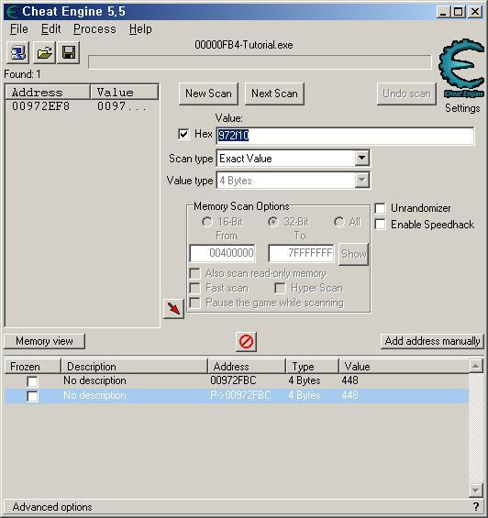Enable Speedhack checkbox

coord(380,225)
